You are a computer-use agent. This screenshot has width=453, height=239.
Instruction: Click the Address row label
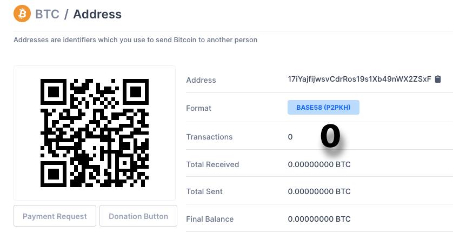[x=201, y=80]
